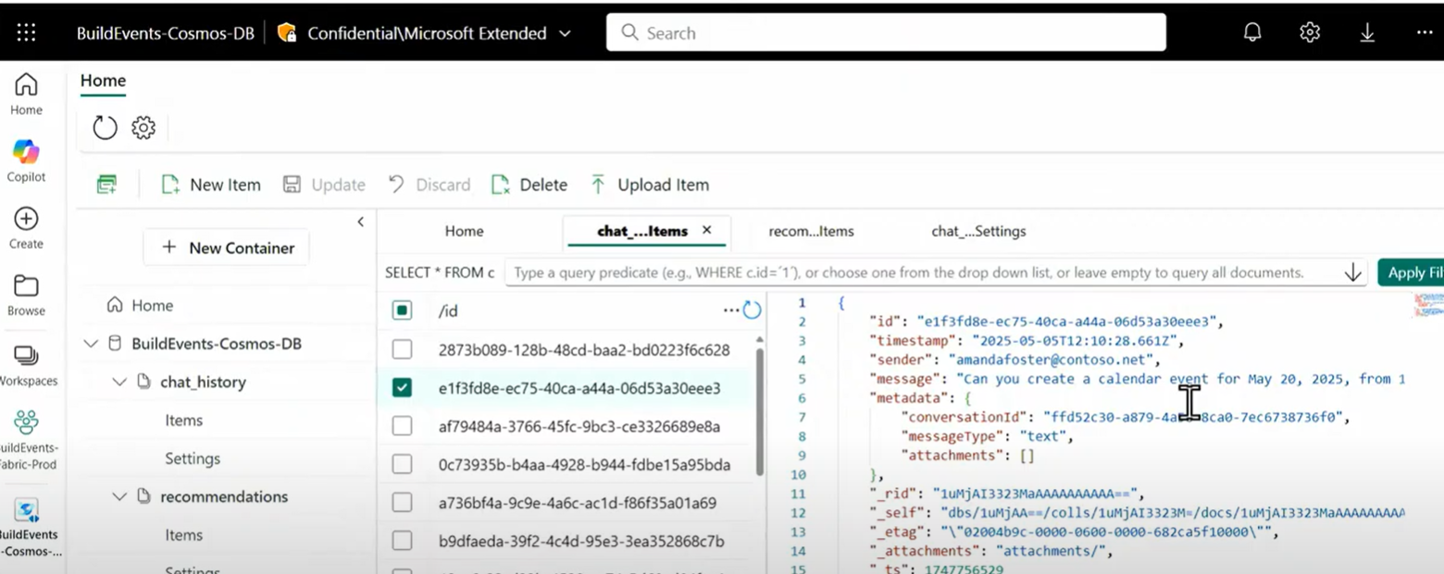Select the chat_...Items tab
Screen dimensions: 1444x574
pyautogui.click(x=642, y=231)
